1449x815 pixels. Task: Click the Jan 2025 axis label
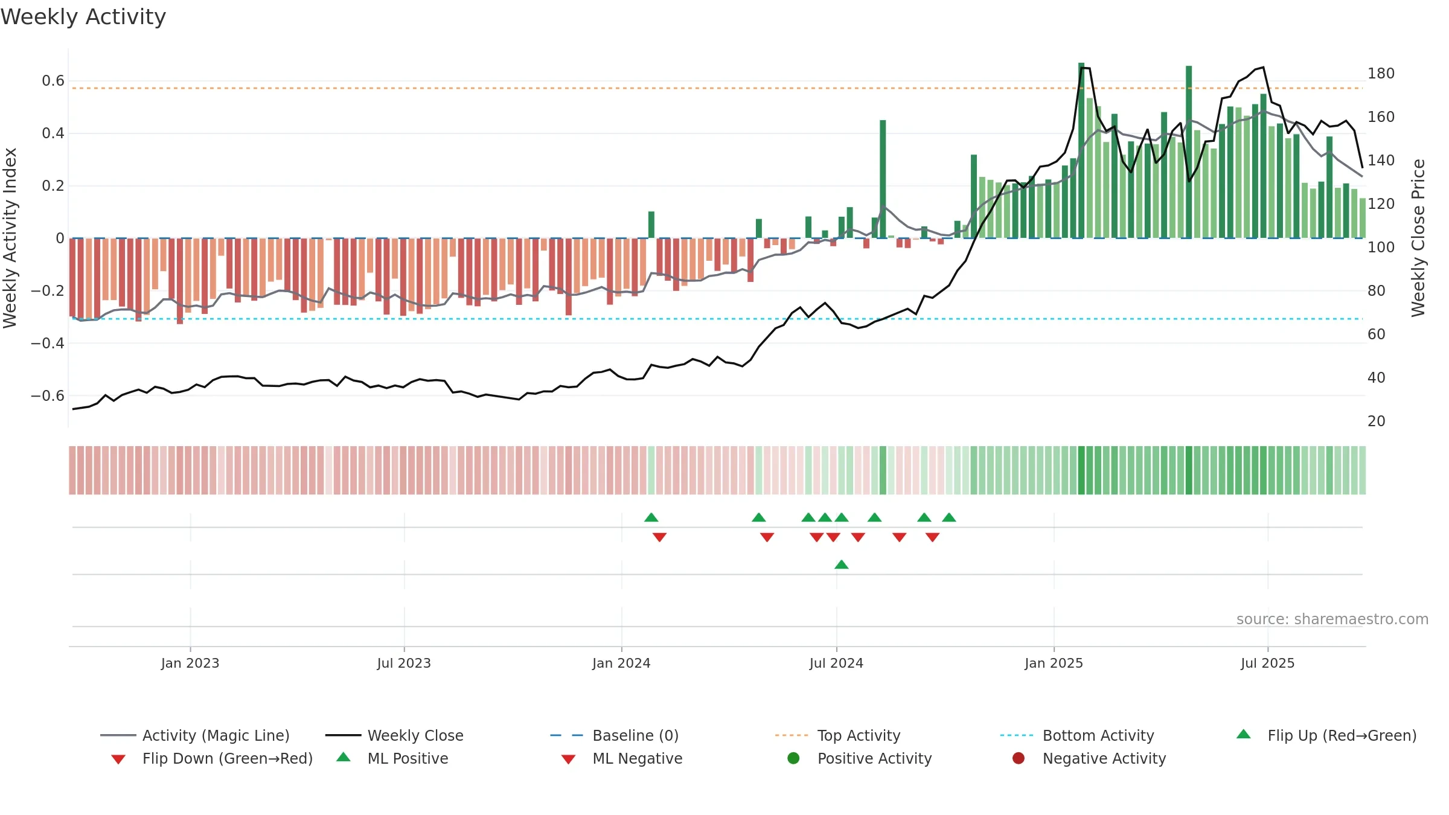1054,663
